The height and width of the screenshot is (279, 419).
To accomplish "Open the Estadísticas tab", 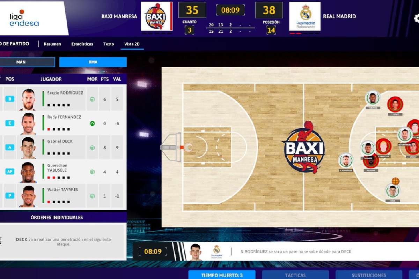I will (x=82, y=44).
